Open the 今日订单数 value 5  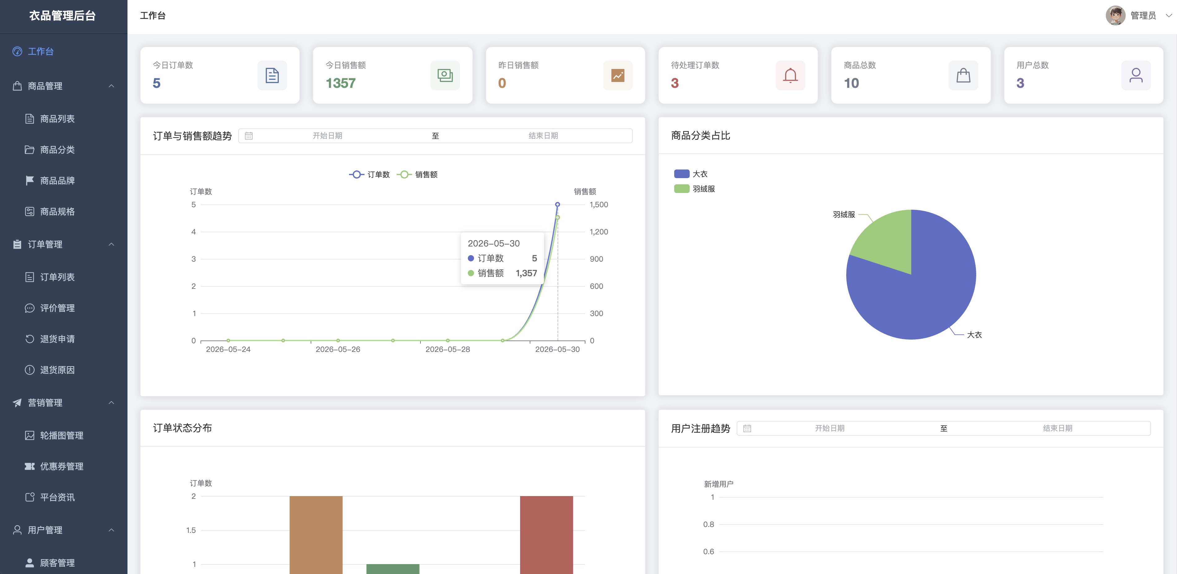[x=157, y=83]
